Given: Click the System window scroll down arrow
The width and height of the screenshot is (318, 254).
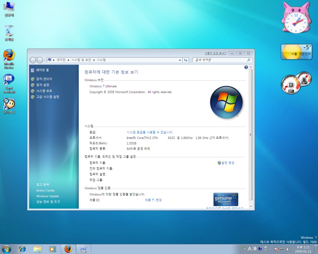Looking at the screenshot, I should [251, 207].
